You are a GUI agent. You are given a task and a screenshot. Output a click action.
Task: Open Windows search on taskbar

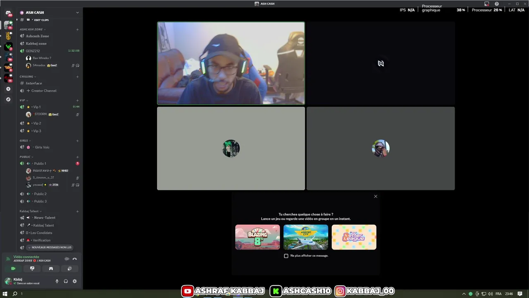tap(15, 294)
